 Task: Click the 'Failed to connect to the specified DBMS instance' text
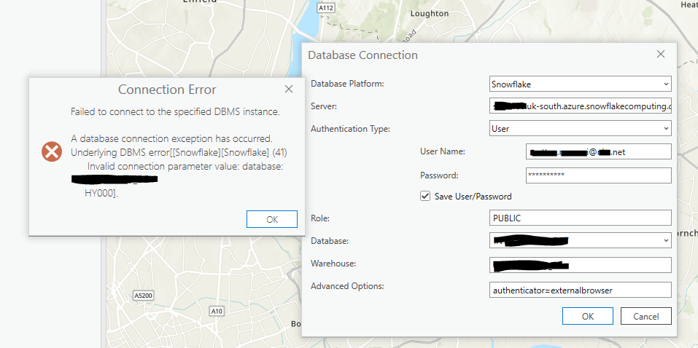pos(175,111)
